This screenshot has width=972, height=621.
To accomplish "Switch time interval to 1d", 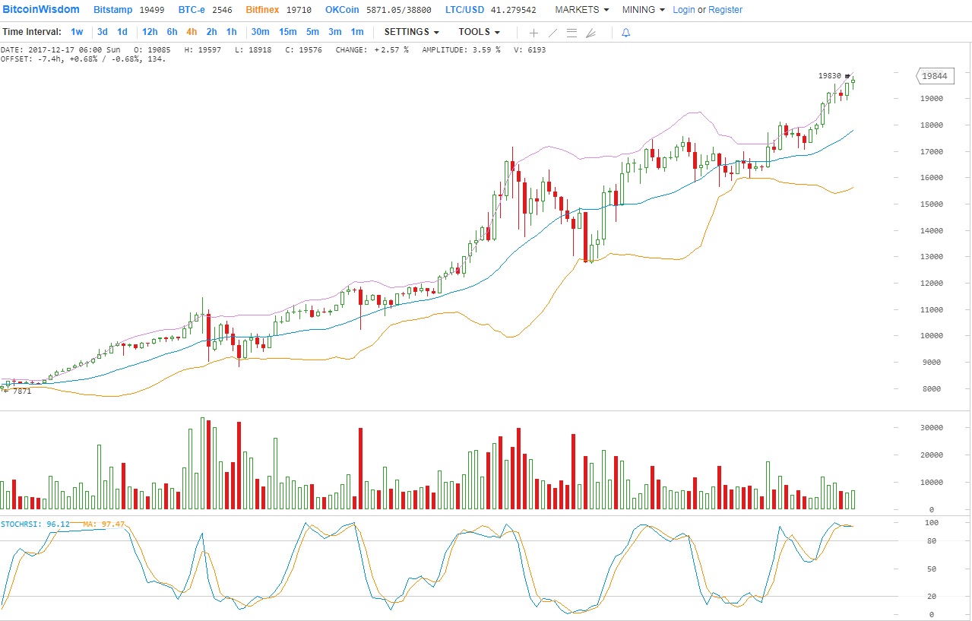I will [x=122, y=32].
